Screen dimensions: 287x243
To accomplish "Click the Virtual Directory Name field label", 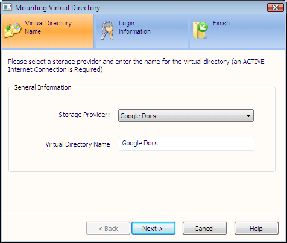I will pyautogui.click(x=78, y=144).
